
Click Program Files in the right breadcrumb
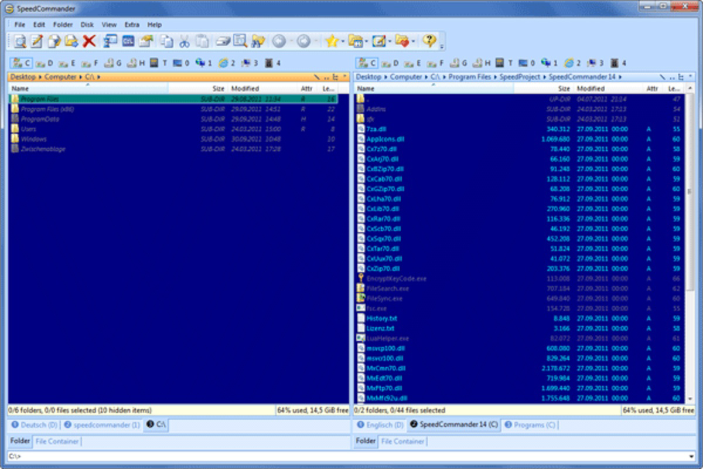click(x=470, y=77)
